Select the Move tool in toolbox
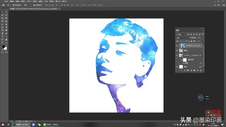The width and height of the screenshot is (226, 127). click(2, 12)
